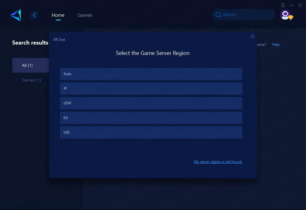The width and height of the screenshot is (306, 210).
Task: Go back using the left chevron button
Action: click(x=34, y=15)
